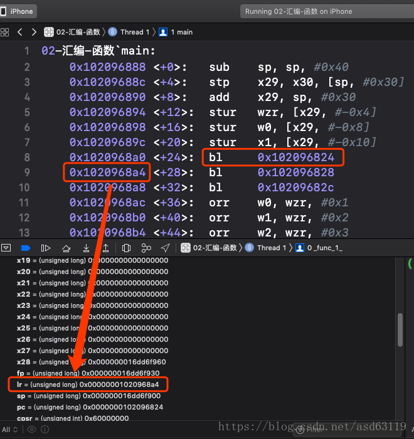This screenshot has height=439, width=414.
Task: Click address 0x102096890 on line 4
Action: [x=107, y=97]
